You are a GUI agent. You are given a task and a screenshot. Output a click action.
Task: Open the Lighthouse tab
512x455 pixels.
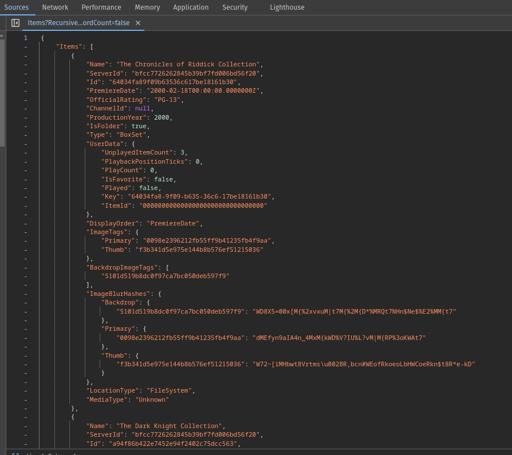287,7
